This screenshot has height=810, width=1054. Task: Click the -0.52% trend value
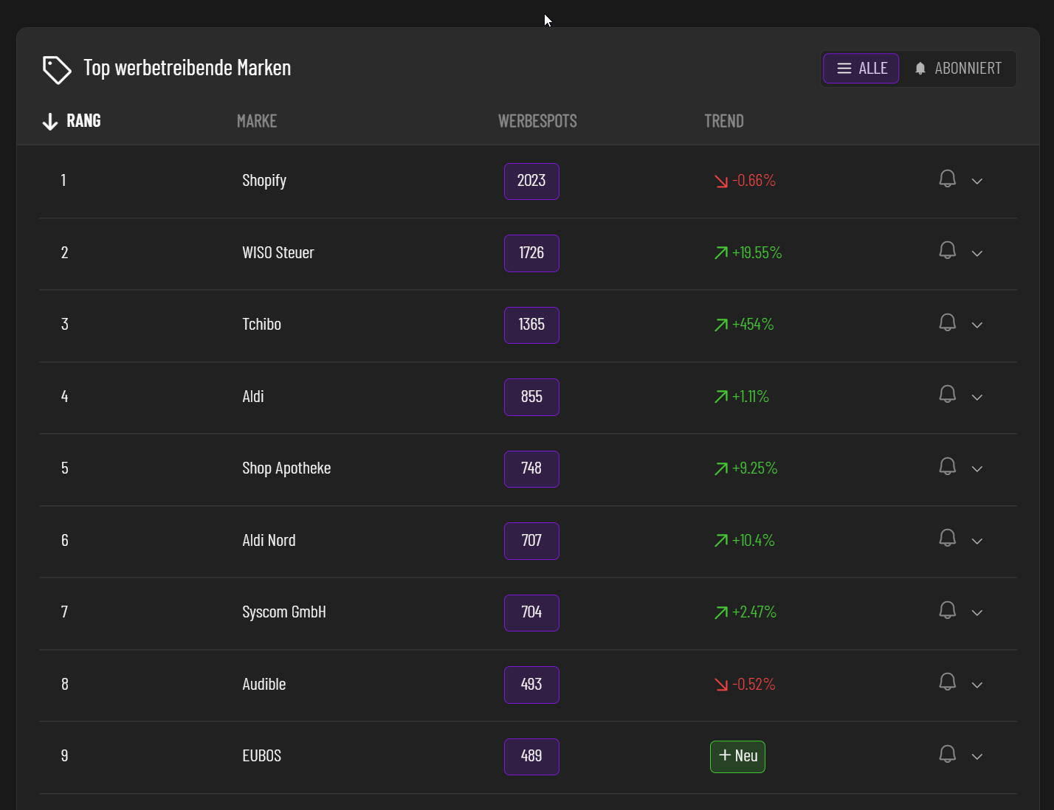click(x=754, y=685)
